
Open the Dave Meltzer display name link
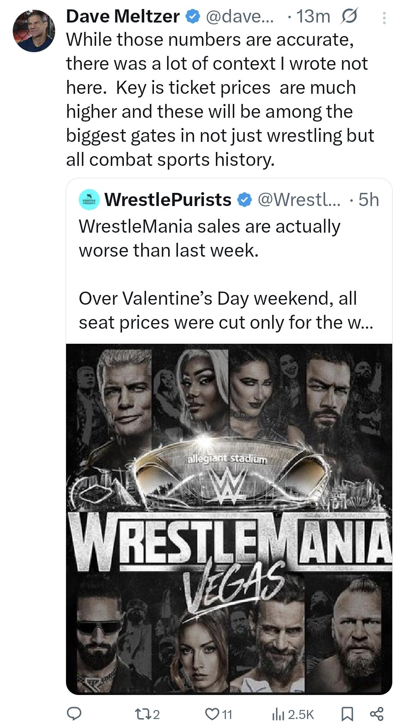pyautogui.click(x=123, y=17)
